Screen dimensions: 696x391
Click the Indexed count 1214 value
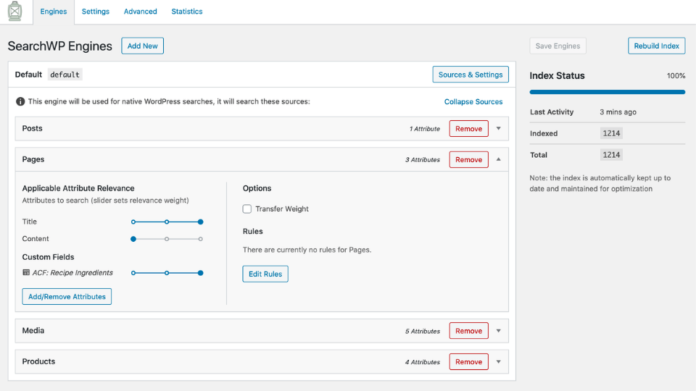click(611, 133)
